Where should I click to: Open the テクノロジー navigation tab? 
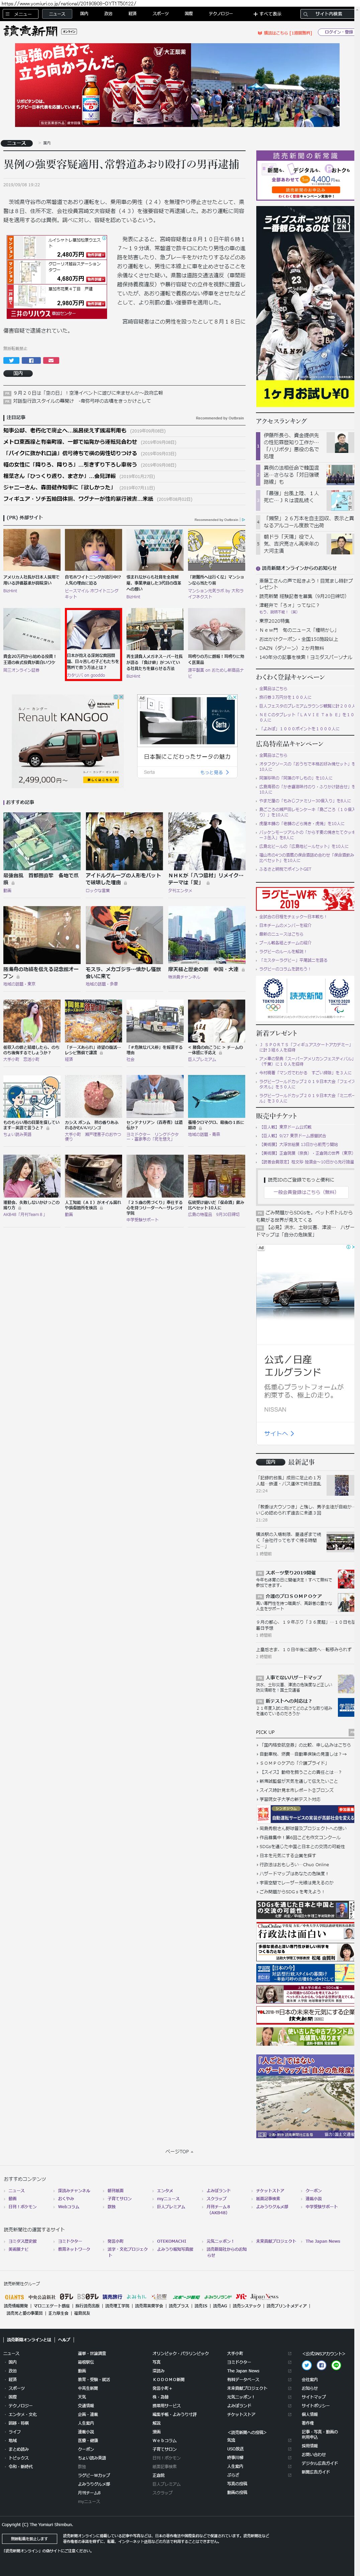[x=220, y=14]
